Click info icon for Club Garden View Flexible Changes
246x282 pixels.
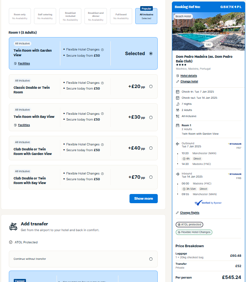(x=102, y=144)
